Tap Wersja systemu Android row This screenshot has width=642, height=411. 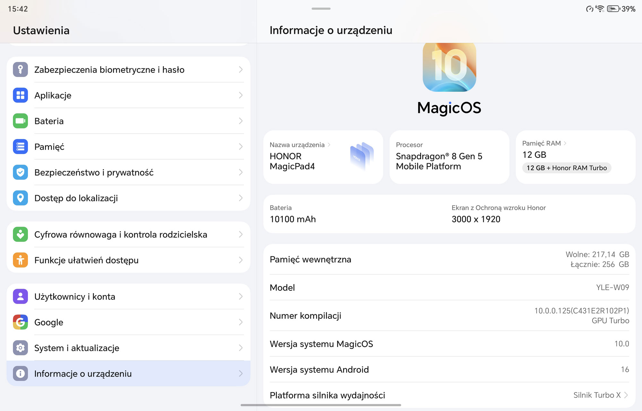coord(449,369)
